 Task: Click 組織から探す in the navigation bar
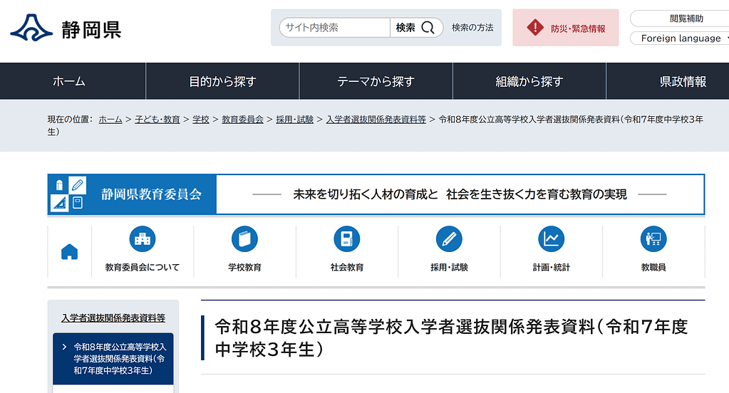point(529,81)
